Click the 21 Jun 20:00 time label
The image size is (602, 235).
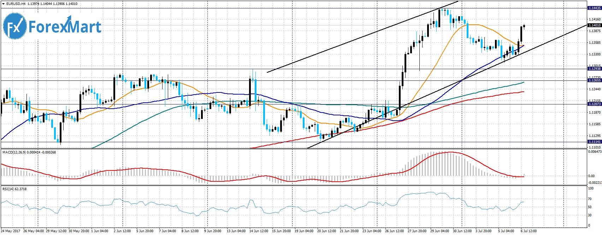[x=349, y=231]
